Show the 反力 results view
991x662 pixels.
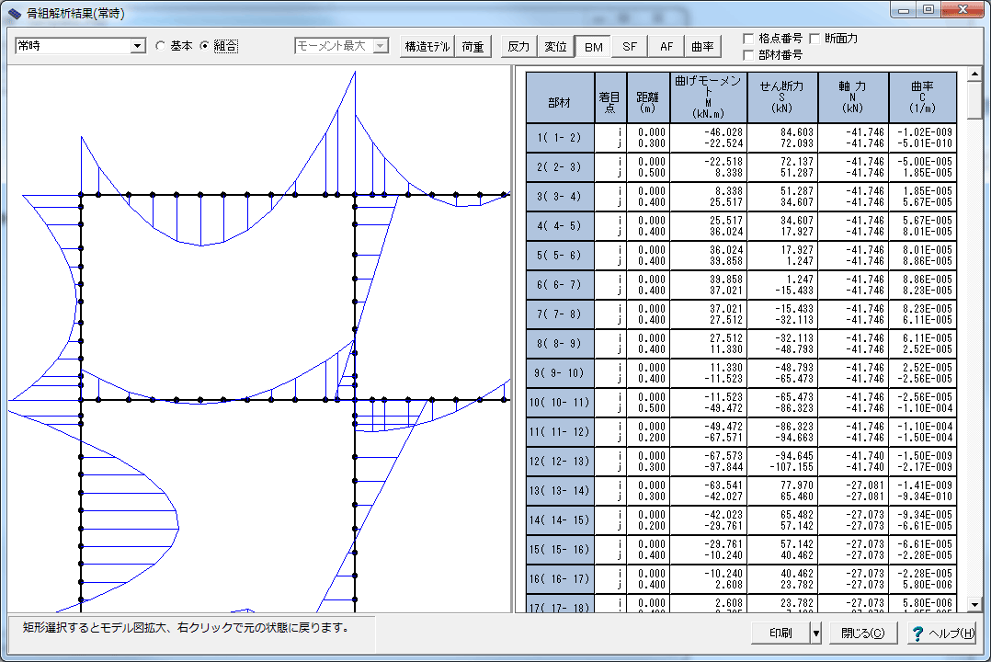tap(518, 47)
